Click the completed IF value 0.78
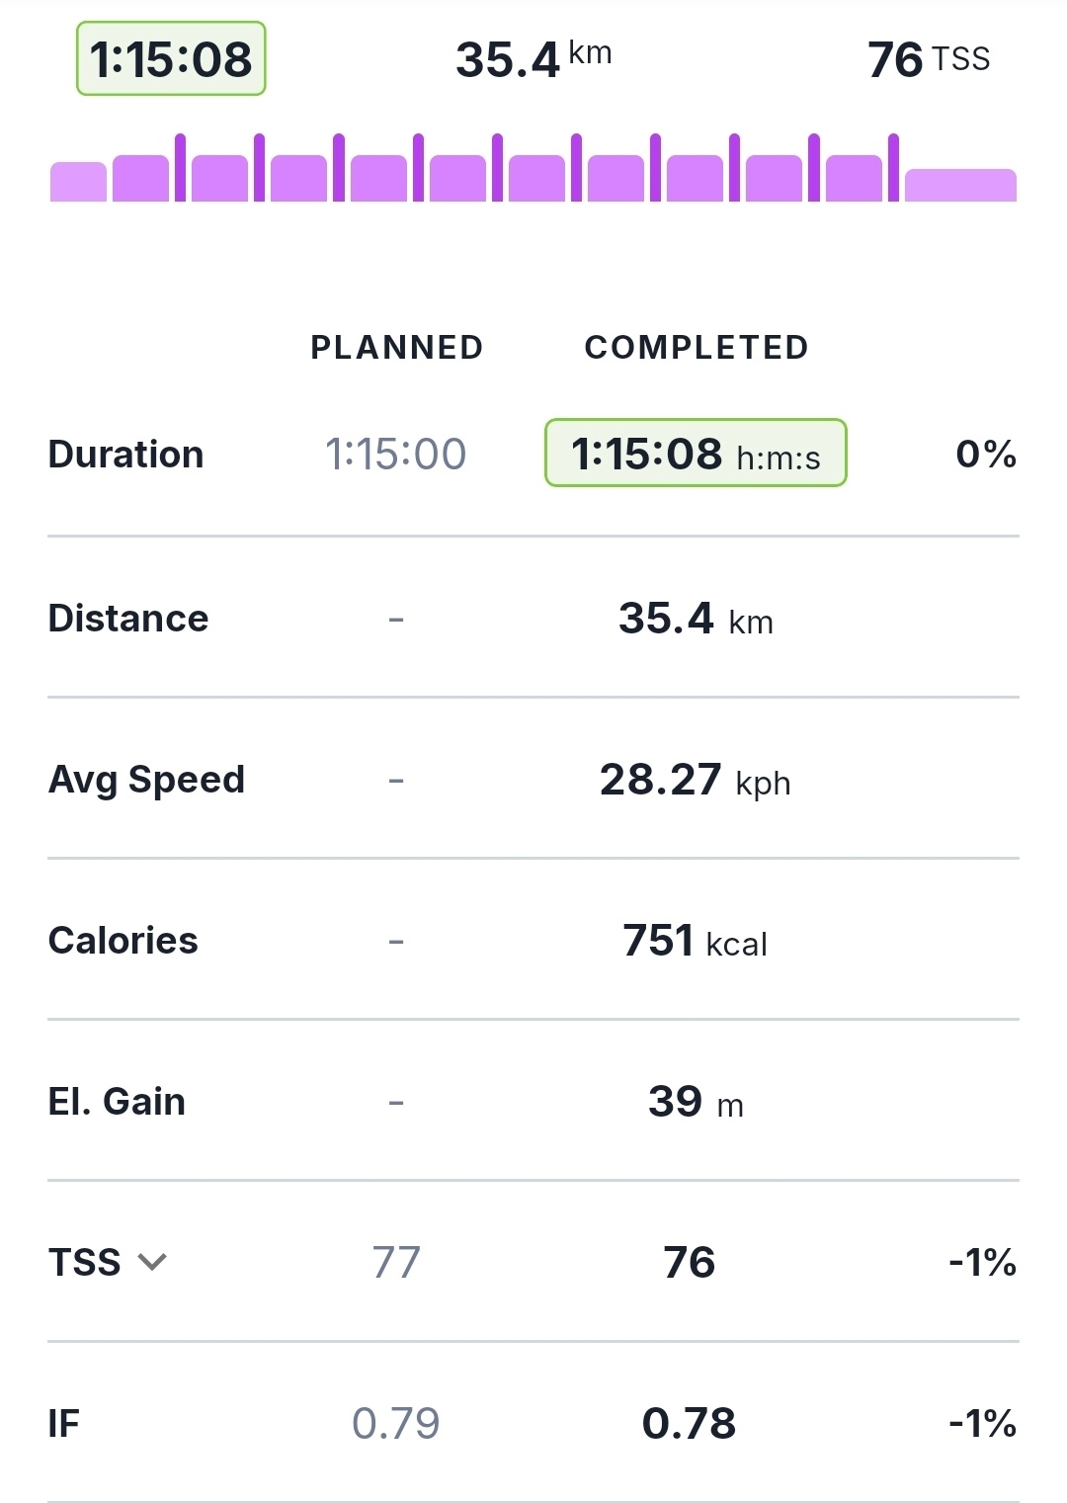The width and height of the screenshot is (1067, 1503). 689,1424
